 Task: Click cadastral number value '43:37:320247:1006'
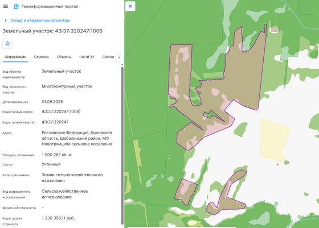point(60,111)
